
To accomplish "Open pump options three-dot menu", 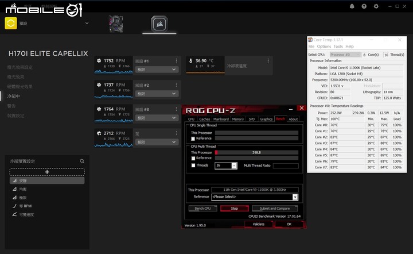I will coord(176,133).
